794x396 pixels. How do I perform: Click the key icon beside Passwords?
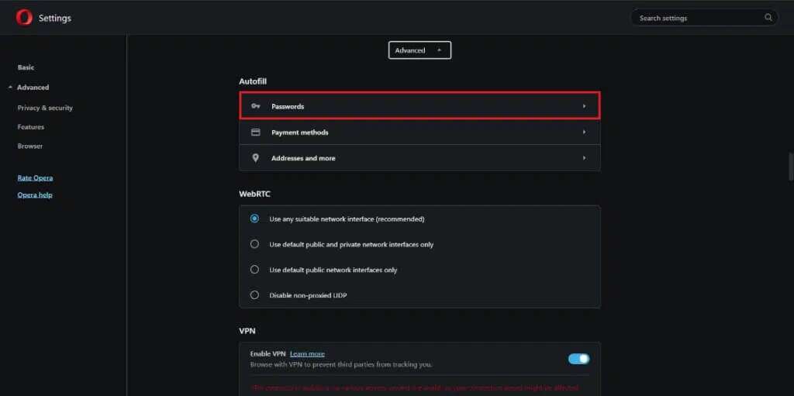[x=256, y=106]
